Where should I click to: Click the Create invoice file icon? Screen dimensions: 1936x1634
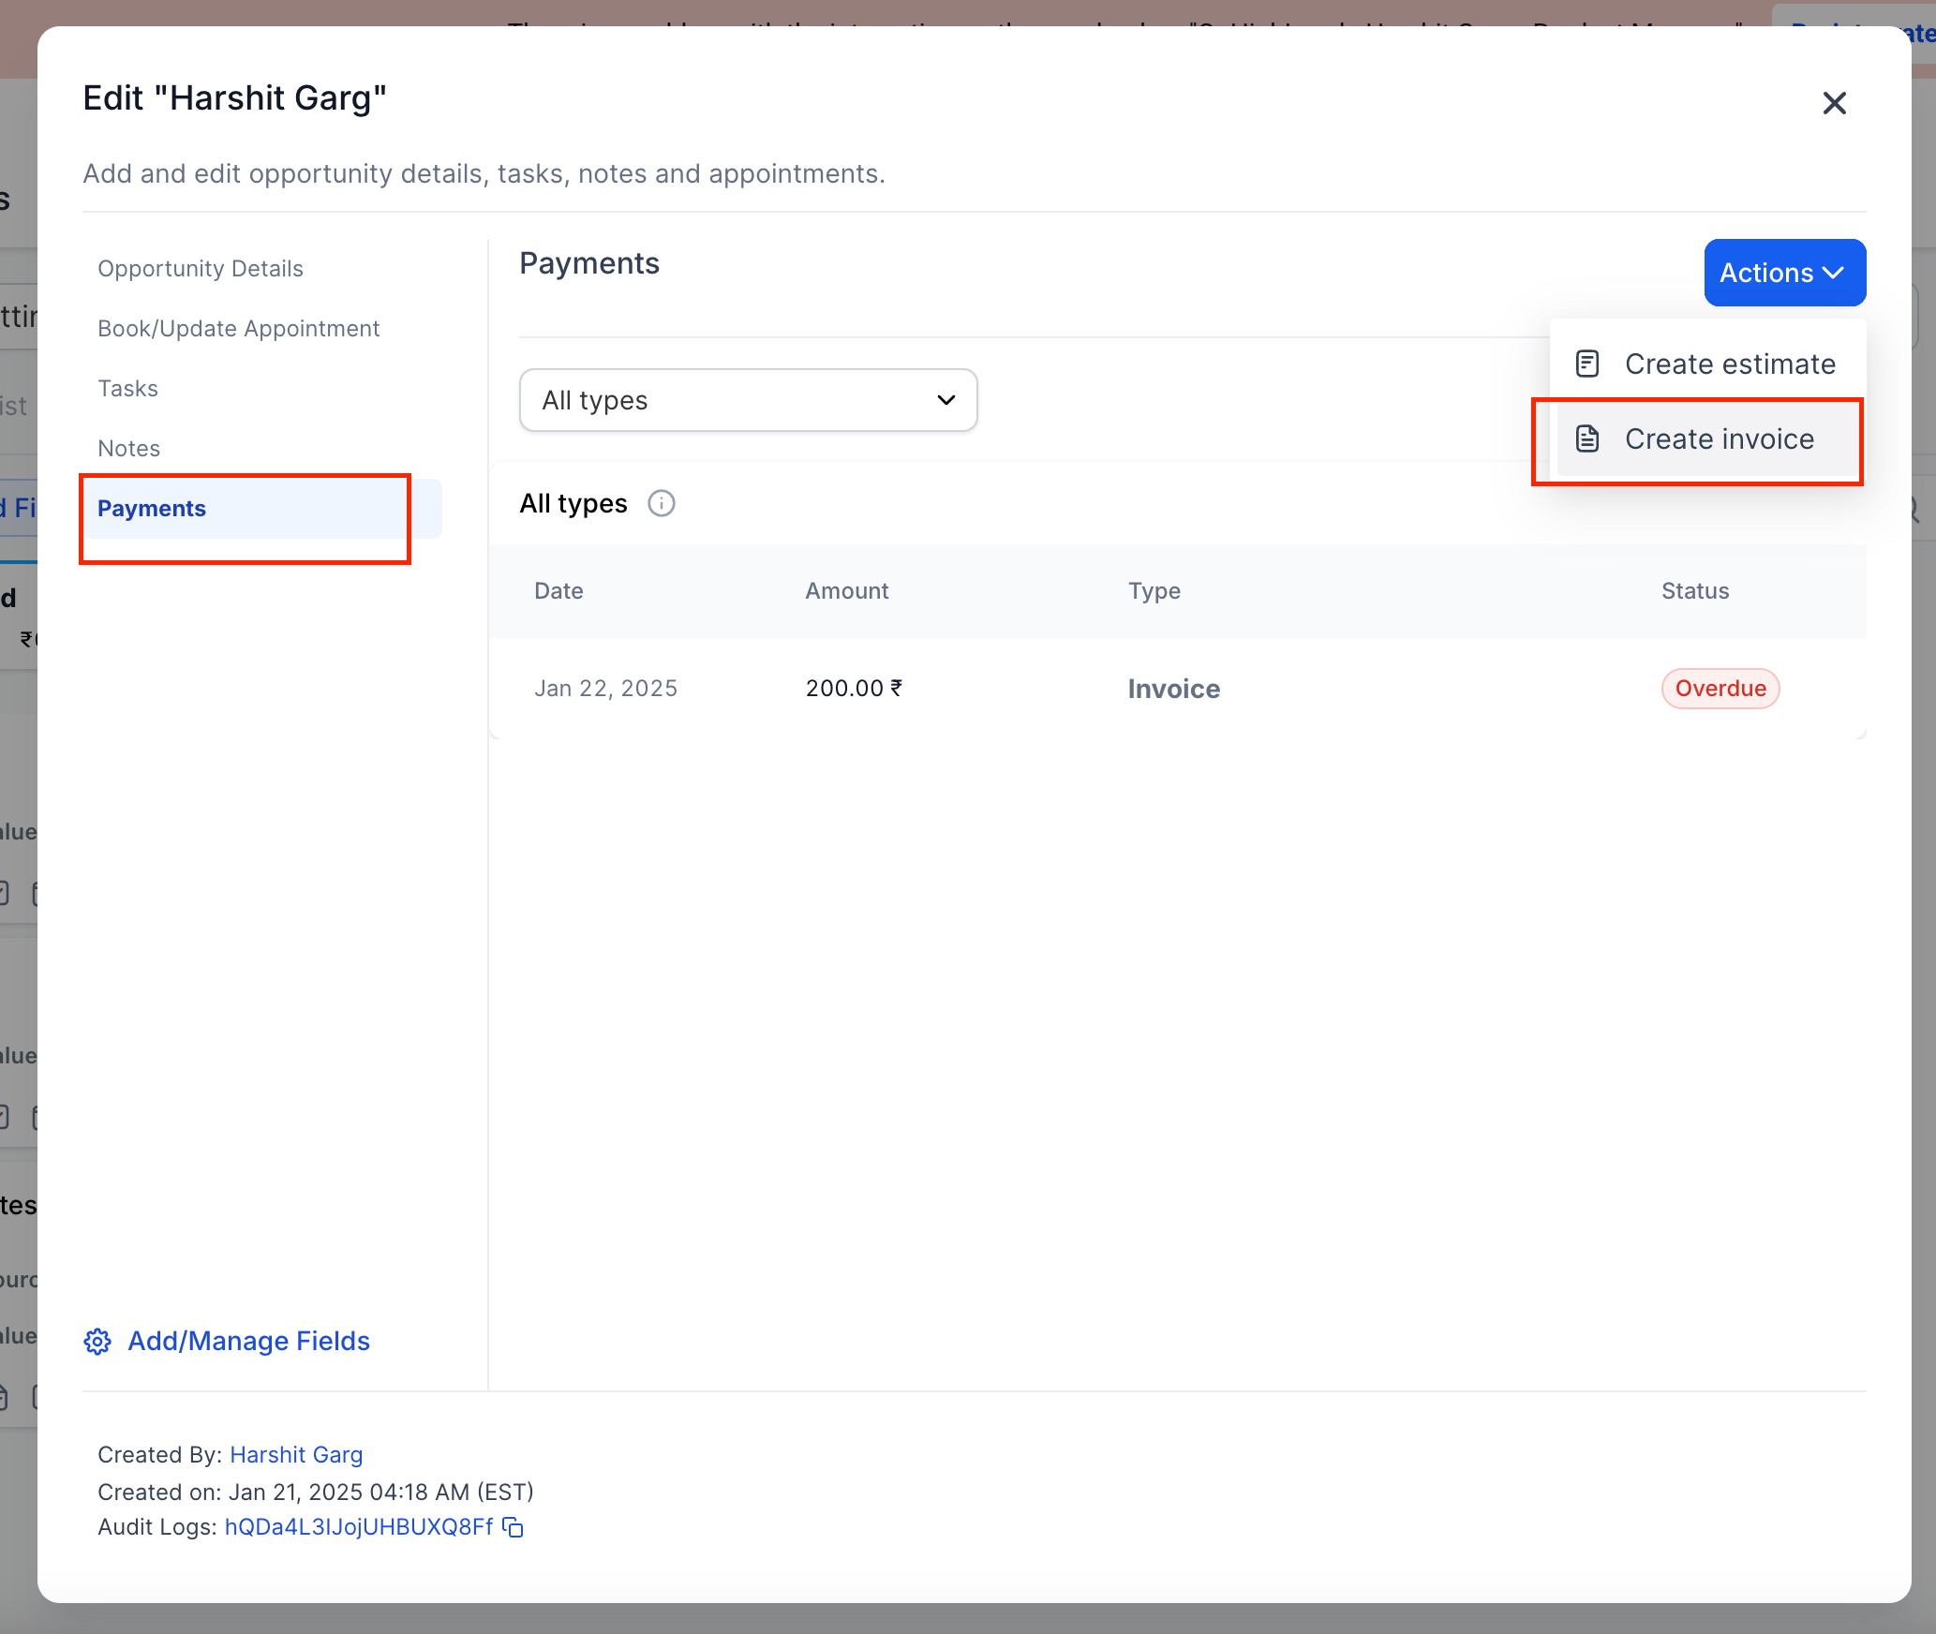[x=1586, y=438]
